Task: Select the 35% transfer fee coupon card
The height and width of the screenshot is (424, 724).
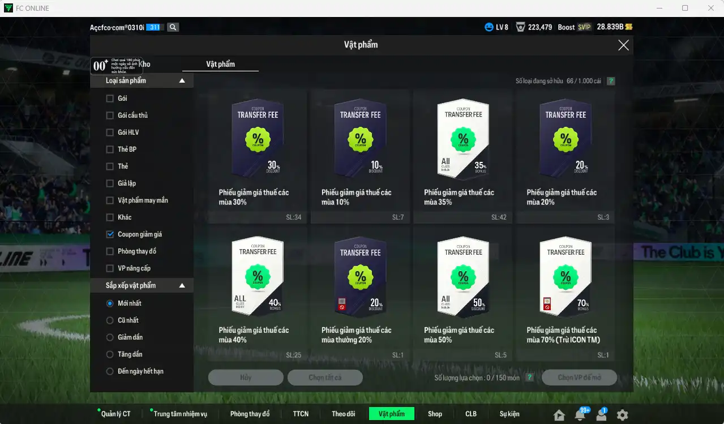Action: [x=463, y=156]
